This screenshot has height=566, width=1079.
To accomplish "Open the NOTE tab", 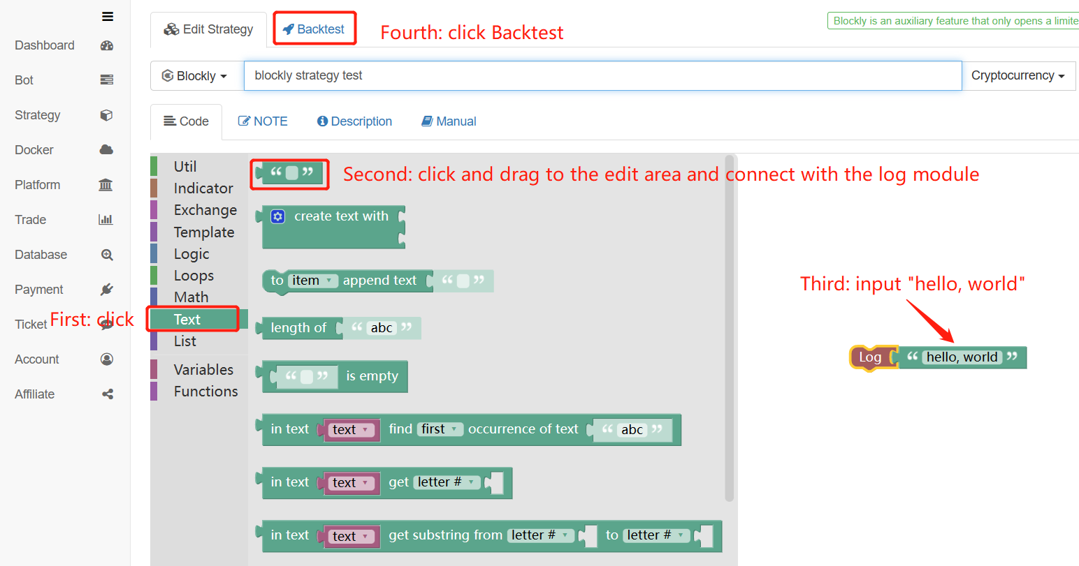I will 263,121.
